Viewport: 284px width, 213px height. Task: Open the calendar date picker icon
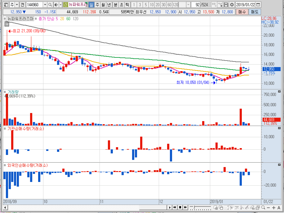coord(258,5)
